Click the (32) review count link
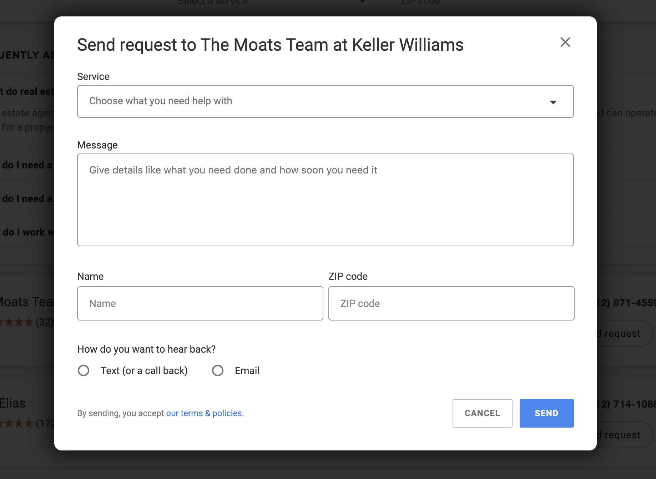The height and width of the screenshot is (479, 656). pyautogui.click(x=44, y=322)
